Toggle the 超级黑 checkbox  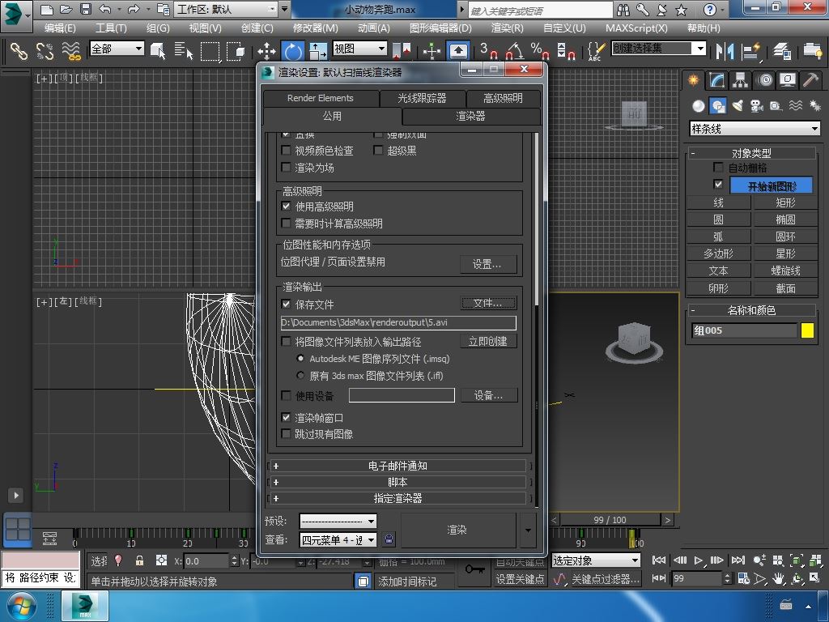tap(378, 151)
